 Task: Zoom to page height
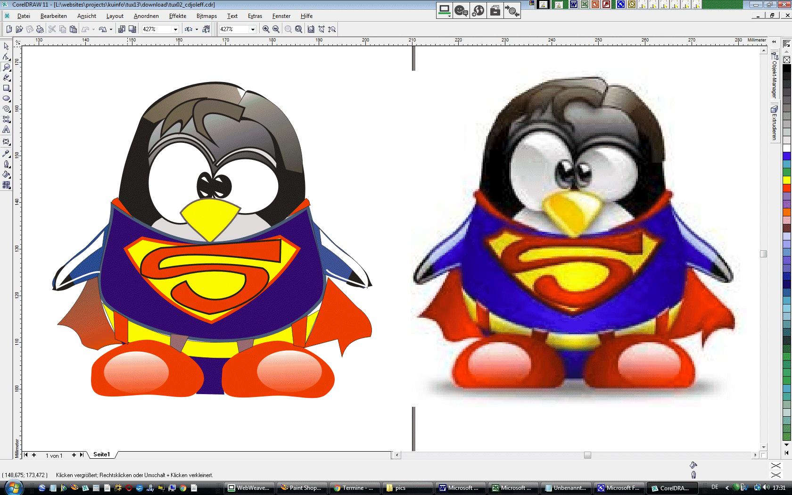click(332, 29)
